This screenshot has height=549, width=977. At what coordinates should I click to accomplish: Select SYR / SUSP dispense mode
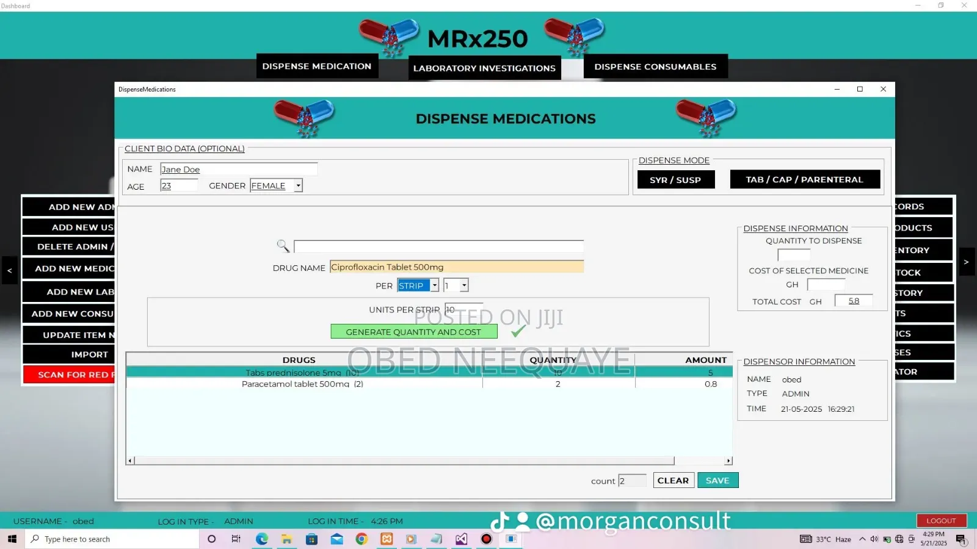click(x=675, y=179)
